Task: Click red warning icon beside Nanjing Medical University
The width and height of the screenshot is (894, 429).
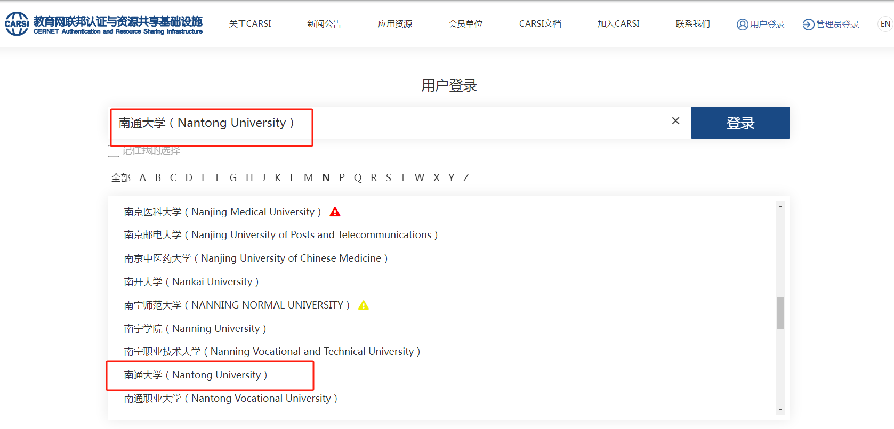Action: [x=335, y=212]
